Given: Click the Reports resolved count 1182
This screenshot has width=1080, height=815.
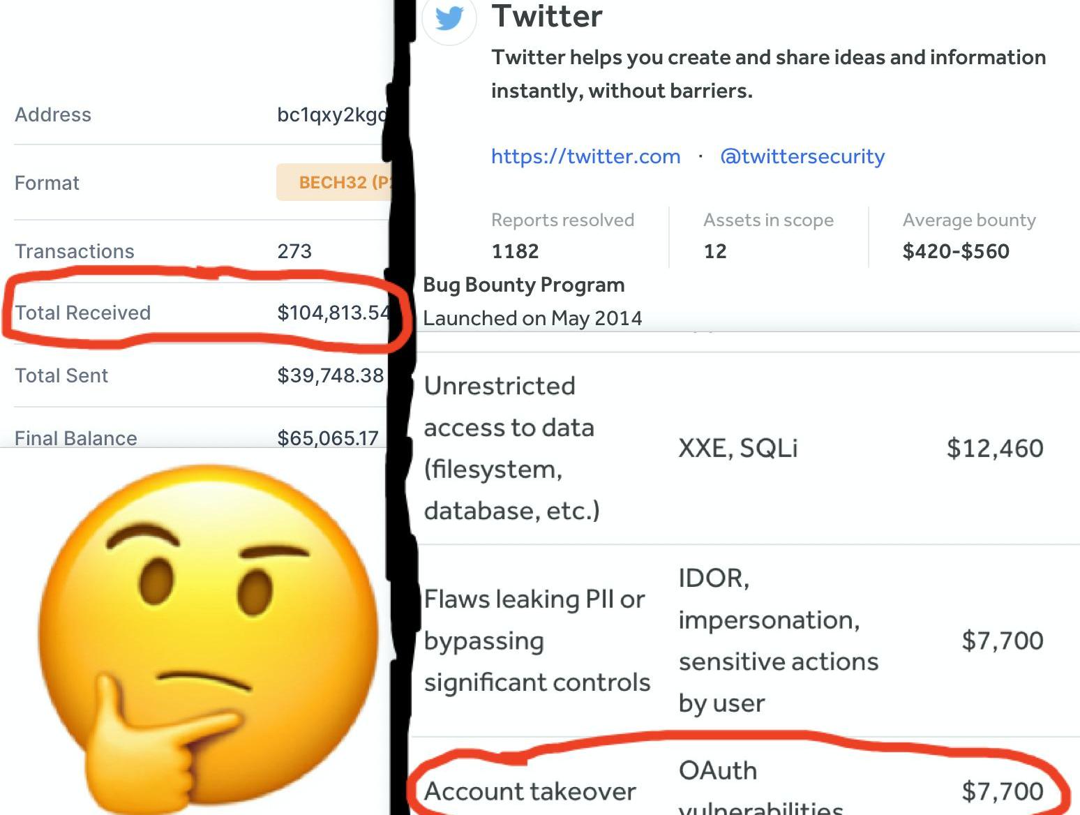Looking at the screenshot, I should pyautogui.click(x=515, y=251).
